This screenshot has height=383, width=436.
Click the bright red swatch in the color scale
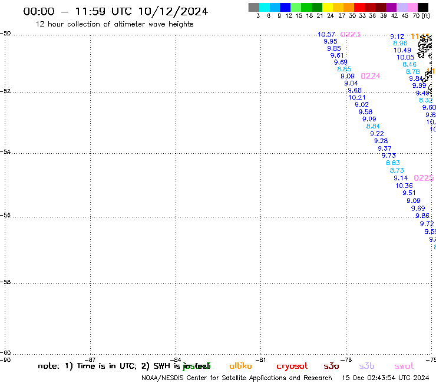[359, 7]
